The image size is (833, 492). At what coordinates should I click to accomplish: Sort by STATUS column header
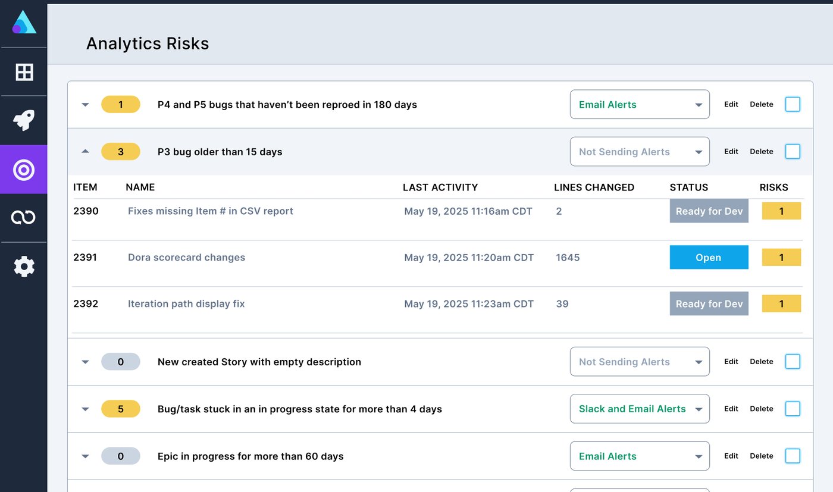tap(689, 187)
